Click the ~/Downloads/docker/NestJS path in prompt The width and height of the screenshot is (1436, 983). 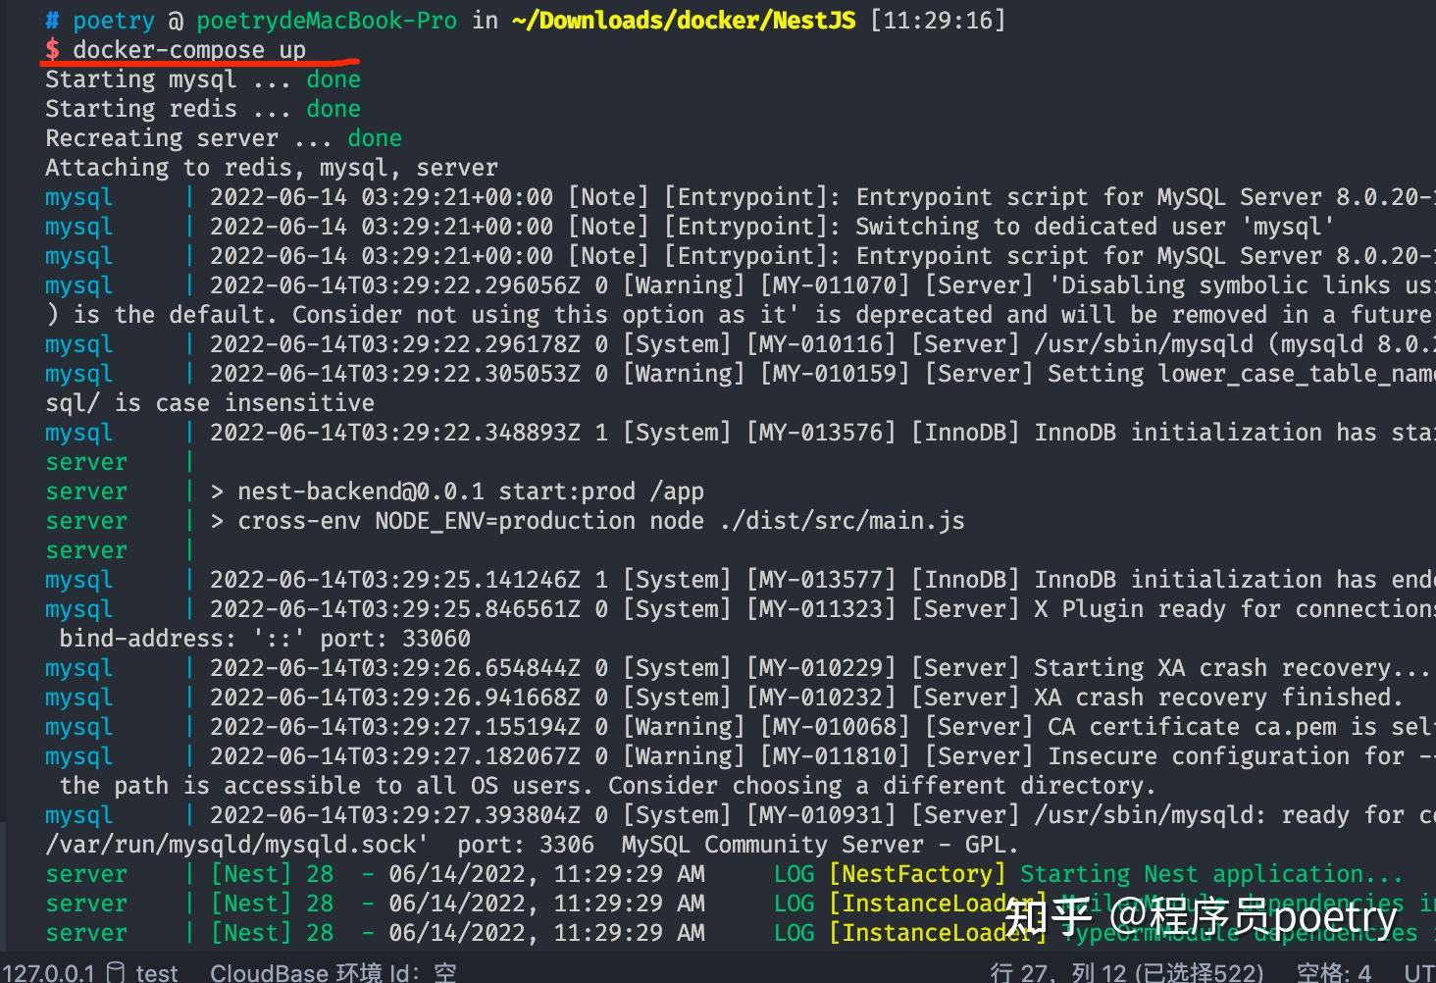[684, 21]
